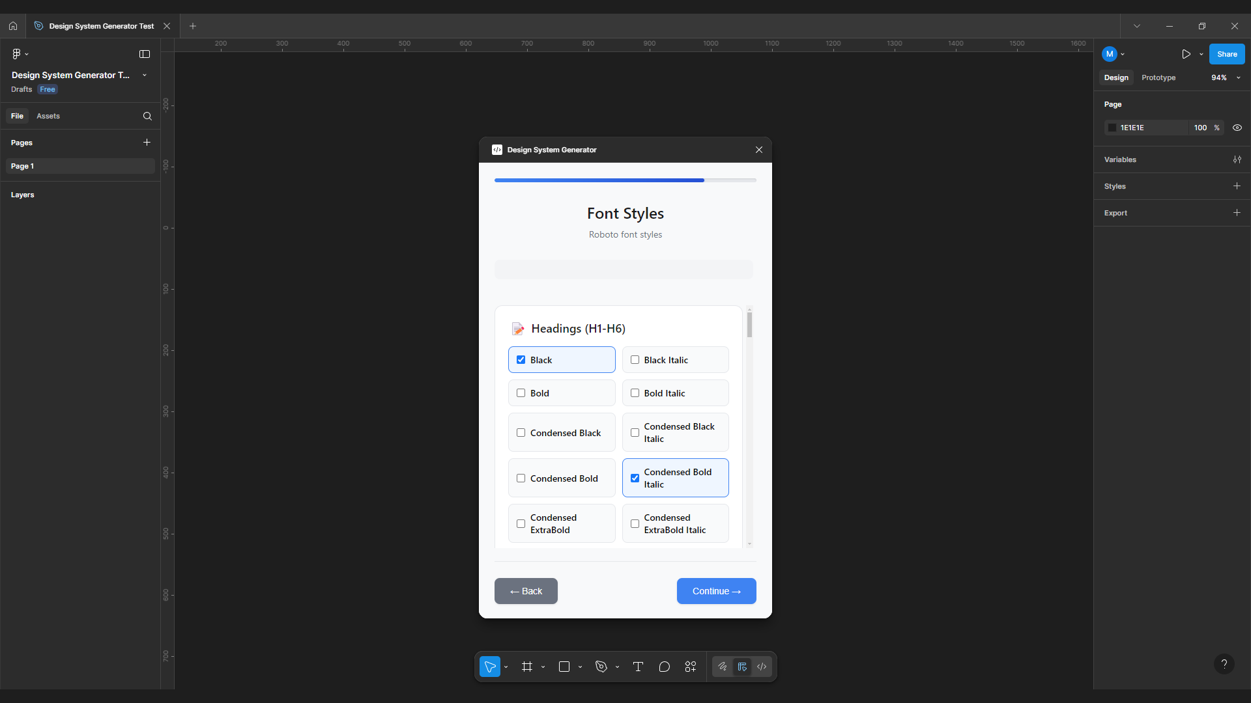The width and height of the screenshot is (1251, 703).
Task: Enable the Bold Italic checkbox
Action: click(x=635, y=393)
